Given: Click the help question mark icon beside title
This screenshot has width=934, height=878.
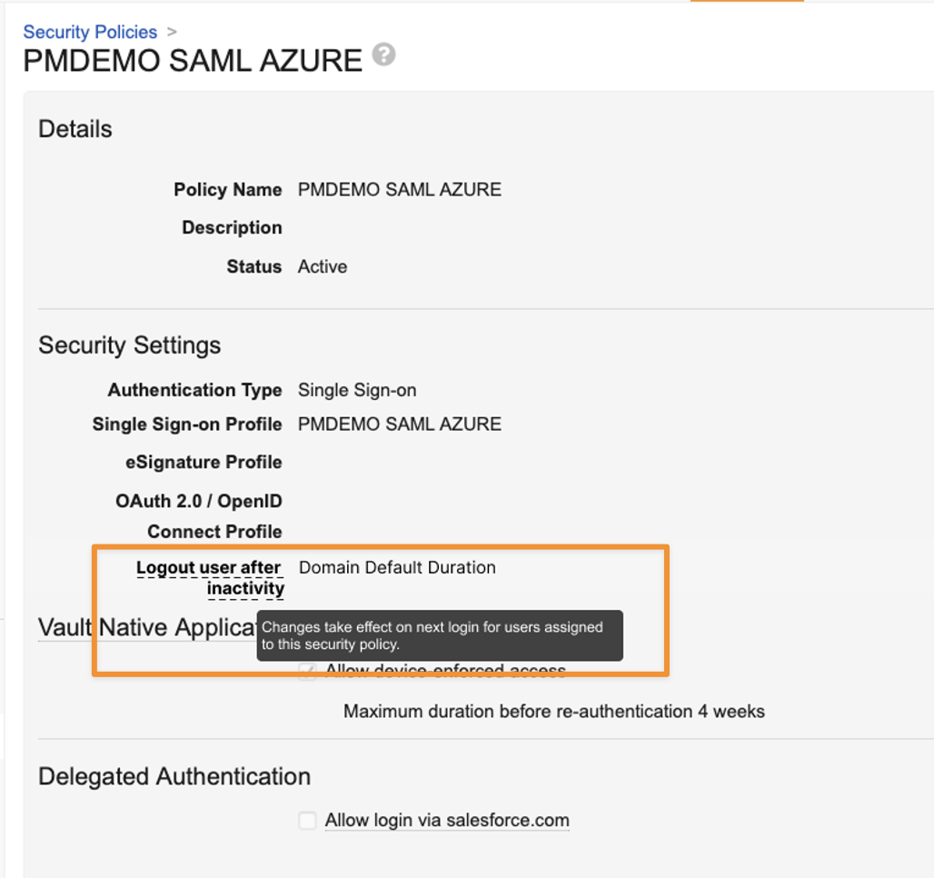Looking at the screenshot, I should (384, 55).
